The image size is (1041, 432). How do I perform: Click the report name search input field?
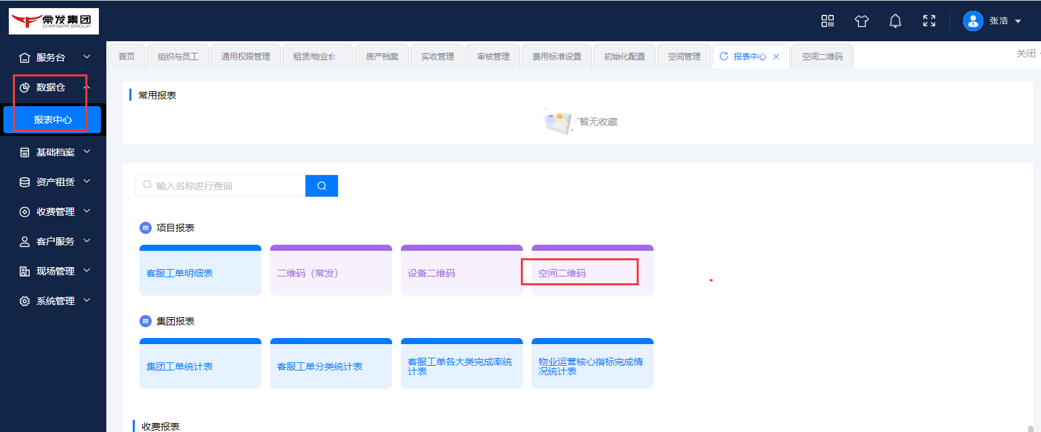227,186
